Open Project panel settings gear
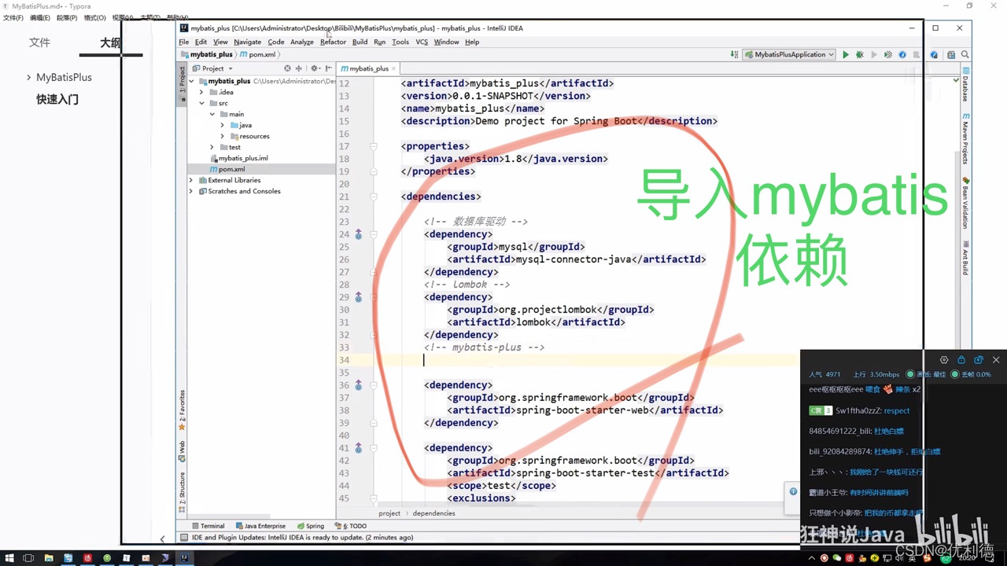 315,68
